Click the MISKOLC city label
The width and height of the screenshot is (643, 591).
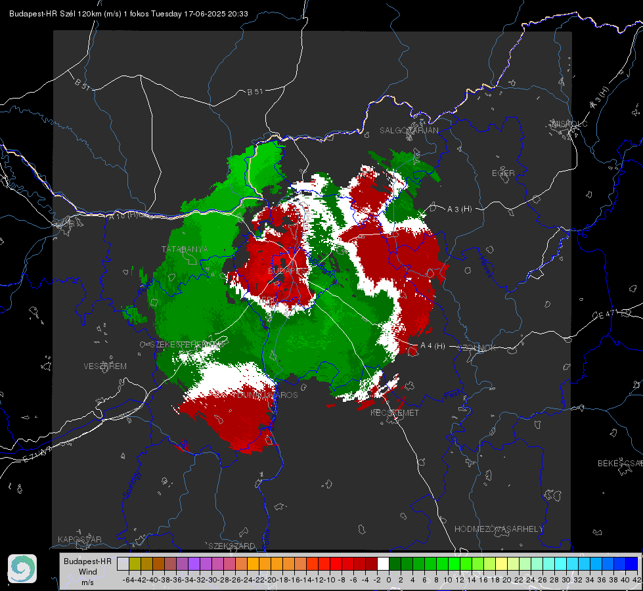[569, 123]
